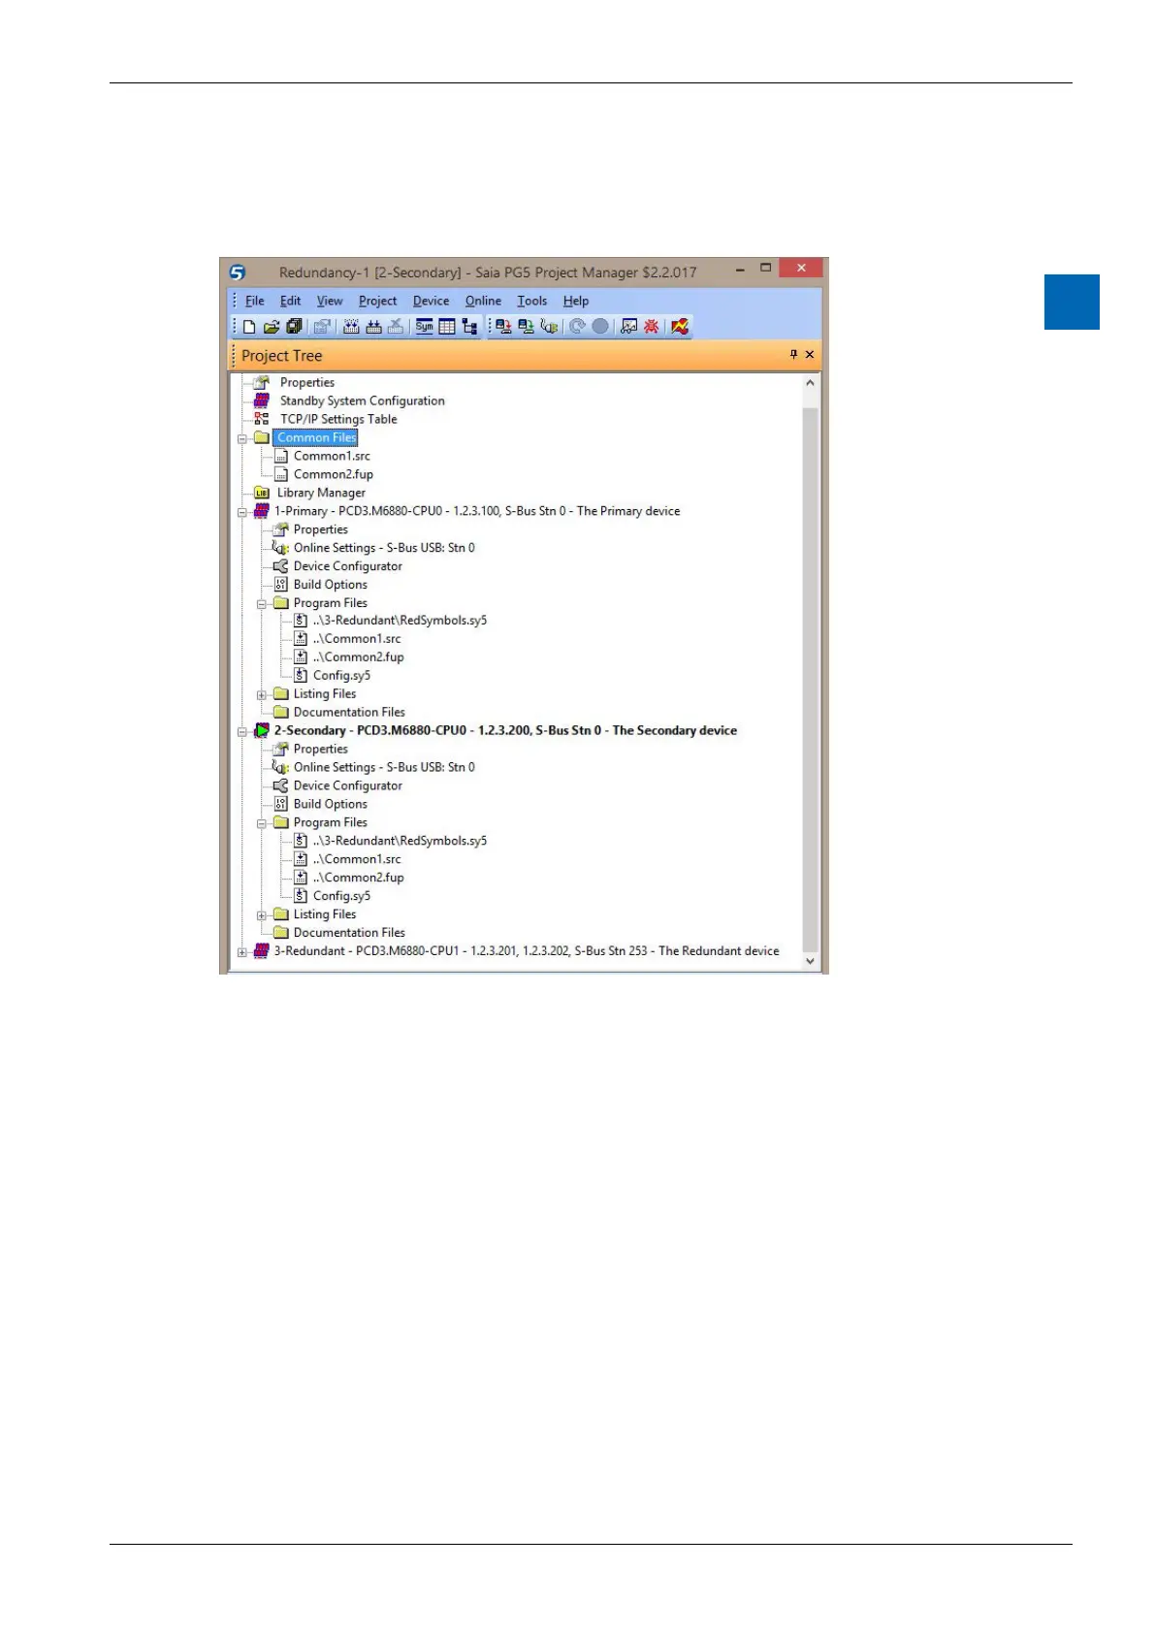
Task: Pin the Project Tree panel
Action: tap(793, 355)
